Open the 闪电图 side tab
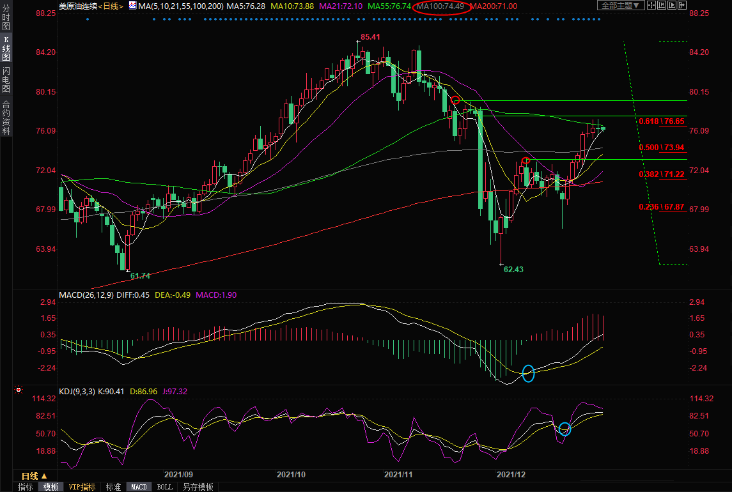Viewport: 732px width, 492px height. 6,80
